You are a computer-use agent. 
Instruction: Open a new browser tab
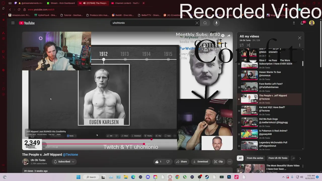click(x=144, y=3)
